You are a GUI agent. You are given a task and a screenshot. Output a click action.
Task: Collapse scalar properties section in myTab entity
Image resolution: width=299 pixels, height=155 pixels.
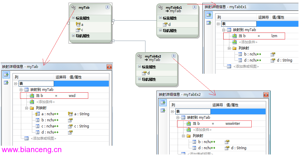coord(73,18)
